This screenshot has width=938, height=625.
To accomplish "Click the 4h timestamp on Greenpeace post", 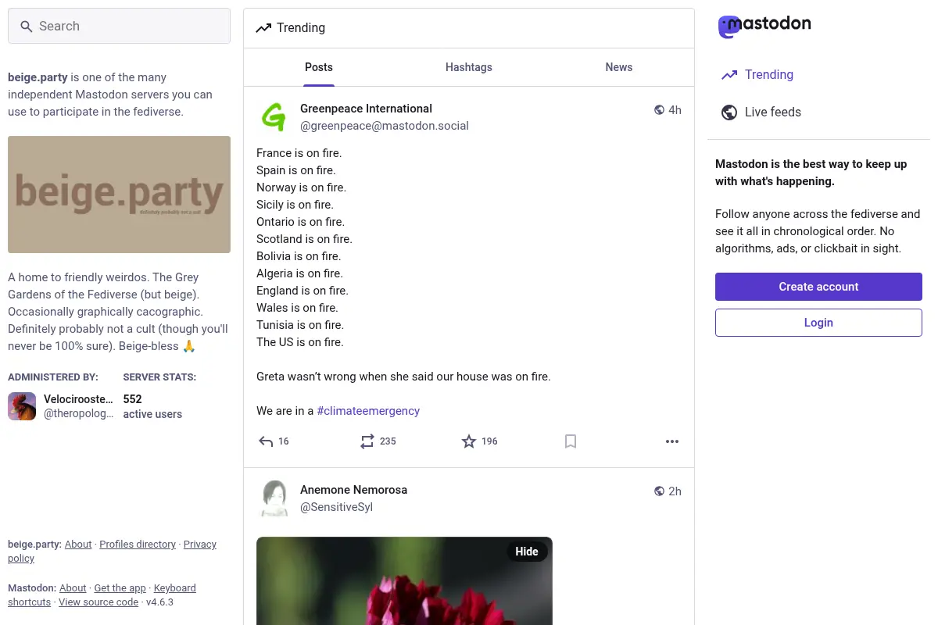I will (675, 110).
